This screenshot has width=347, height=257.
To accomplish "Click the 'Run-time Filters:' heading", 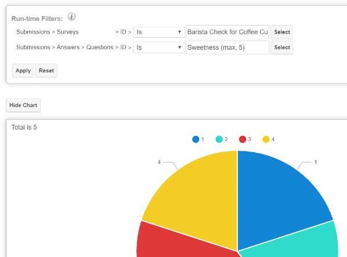I will pos(37,19).
